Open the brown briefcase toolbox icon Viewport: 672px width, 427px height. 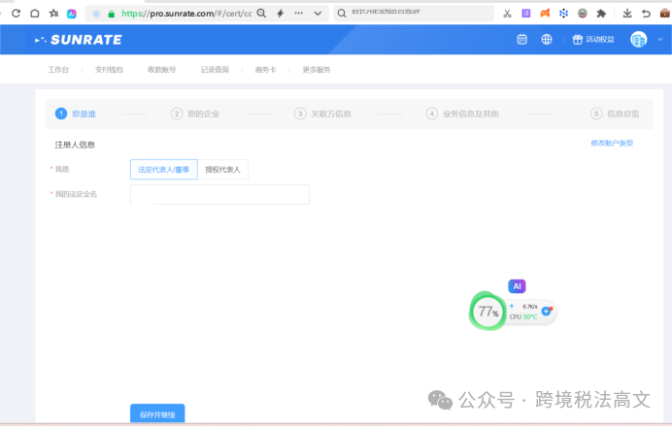click(664, 14)
